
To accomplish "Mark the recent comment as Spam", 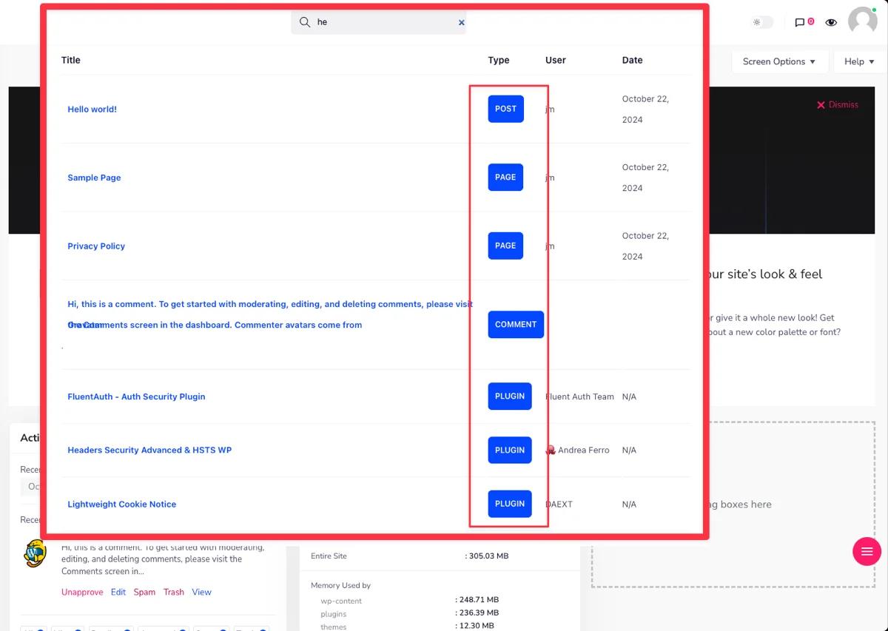I will click(144, 592).
